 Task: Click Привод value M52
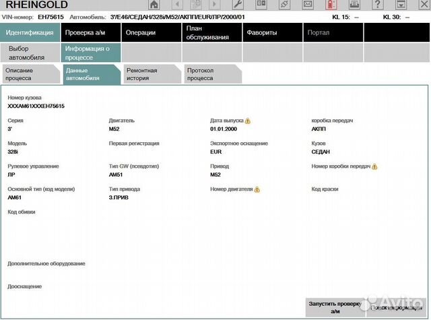[x=215, y=174]
